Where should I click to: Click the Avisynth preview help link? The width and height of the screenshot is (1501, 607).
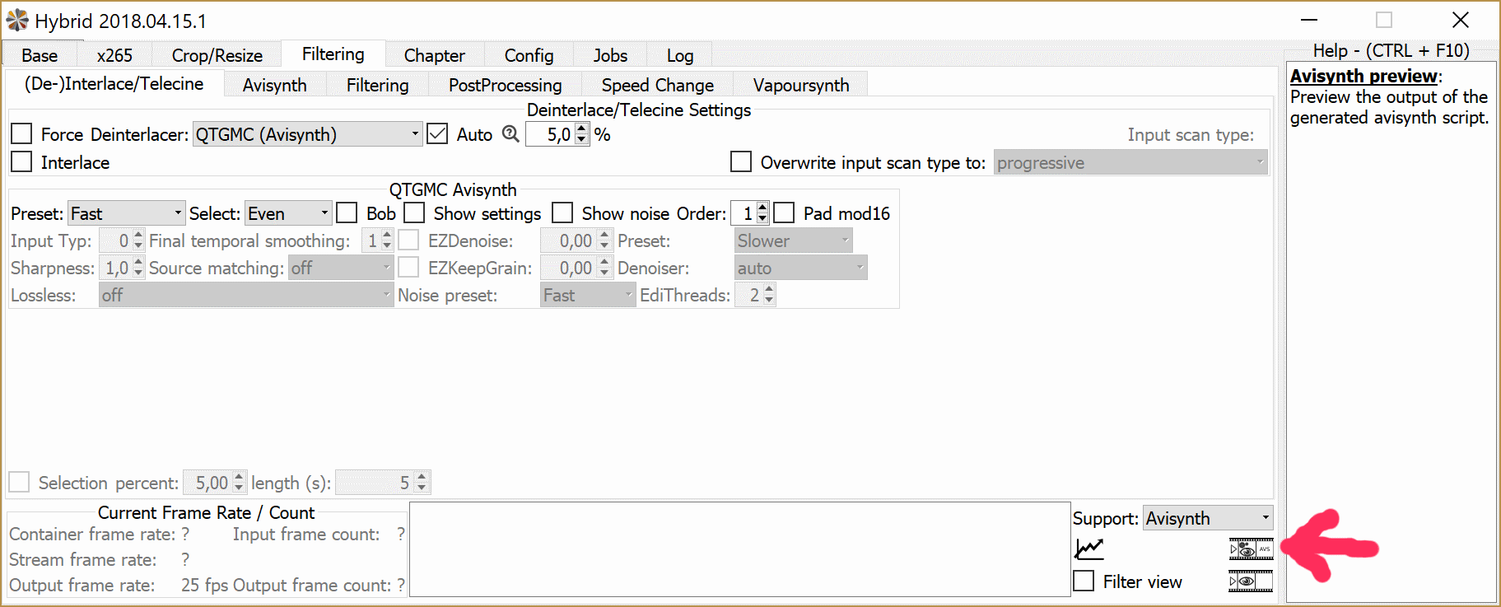click(1363, 76)
